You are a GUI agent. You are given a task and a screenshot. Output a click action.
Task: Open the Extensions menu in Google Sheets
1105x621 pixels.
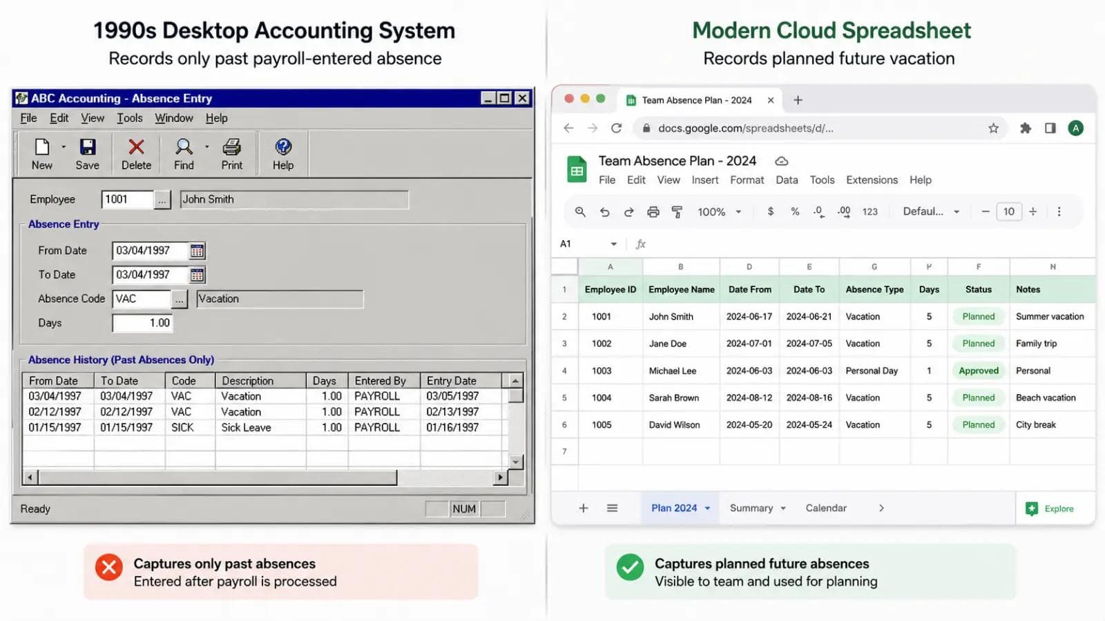pyautogui.click(x=872, y=180)
